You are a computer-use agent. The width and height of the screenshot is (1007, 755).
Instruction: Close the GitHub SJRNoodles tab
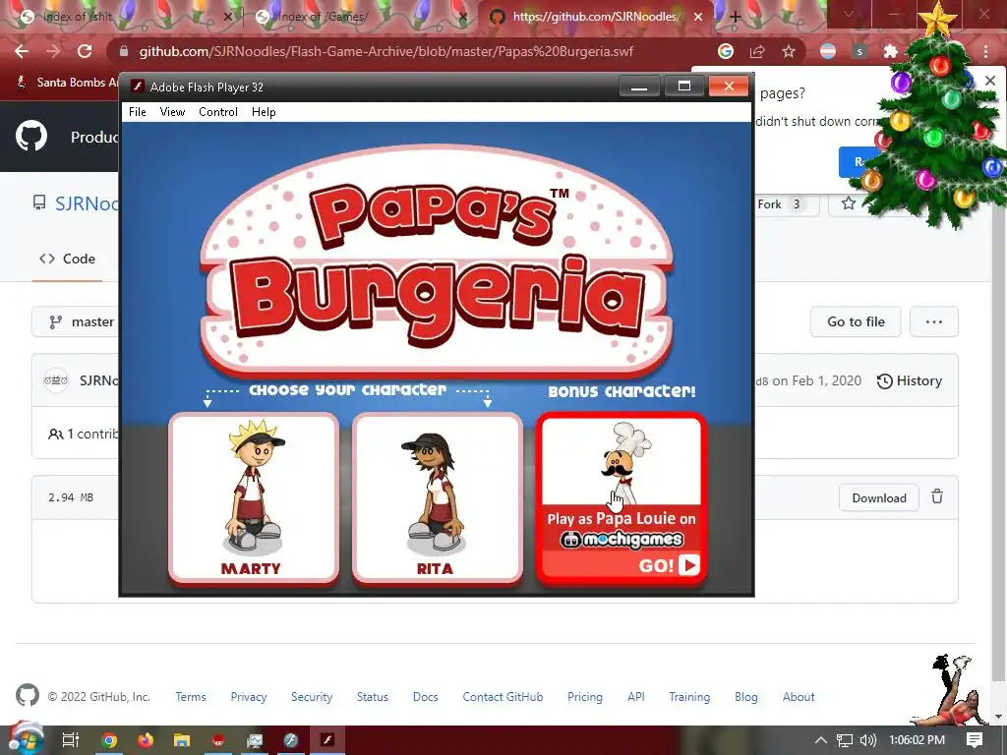pyautogui.click(x=698, y=17)
